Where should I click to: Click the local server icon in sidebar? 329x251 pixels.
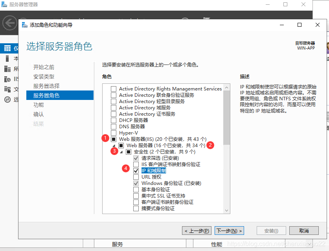coord(7,59)
